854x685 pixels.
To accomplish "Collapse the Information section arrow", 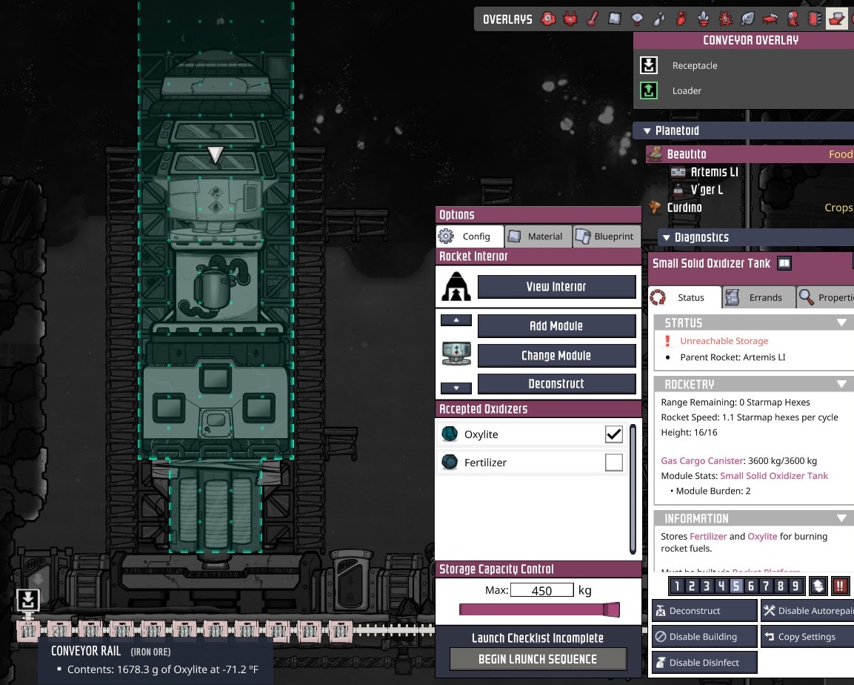I will coord(841,518).
